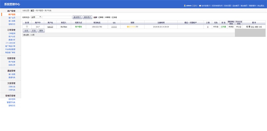Screen dimensions: 267x131
Task: Click the search text input field
Action: (x=57, y=17)
